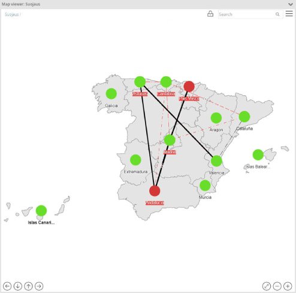This screenshot has height=293, width=296.
Task: Select the red Andalucia node
Action: pyautogui.click(x=155, y=191)
